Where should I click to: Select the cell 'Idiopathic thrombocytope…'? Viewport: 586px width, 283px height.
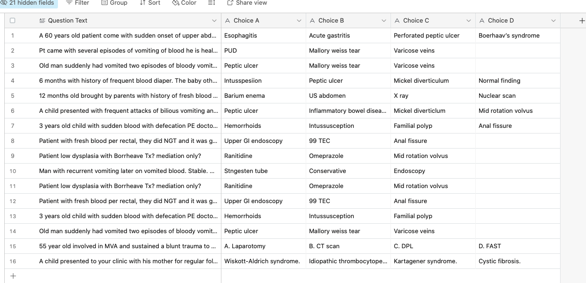point(348,261)
